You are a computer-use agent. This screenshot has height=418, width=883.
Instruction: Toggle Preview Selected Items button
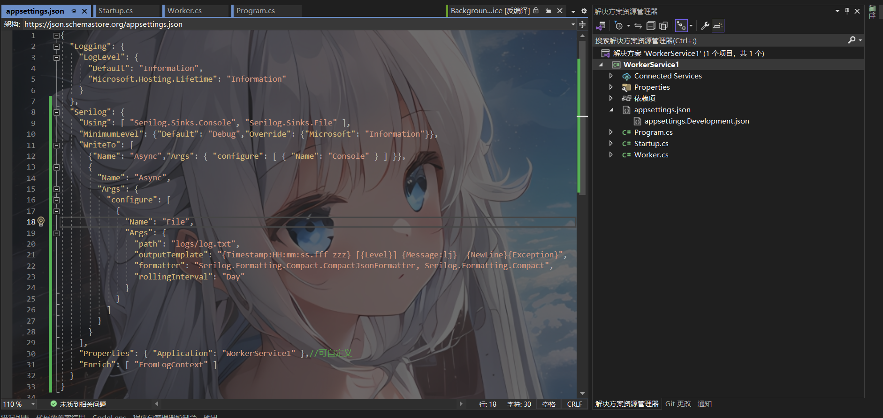[718, 26]
